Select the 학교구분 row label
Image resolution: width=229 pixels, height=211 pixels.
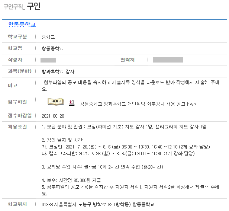tap(17, 36)
